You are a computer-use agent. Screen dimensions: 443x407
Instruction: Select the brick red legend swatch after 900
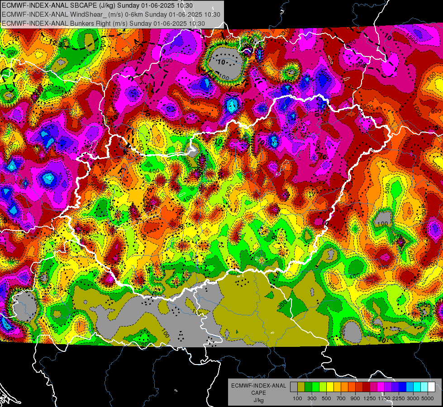pyautogui.click(x=359, y=387)
